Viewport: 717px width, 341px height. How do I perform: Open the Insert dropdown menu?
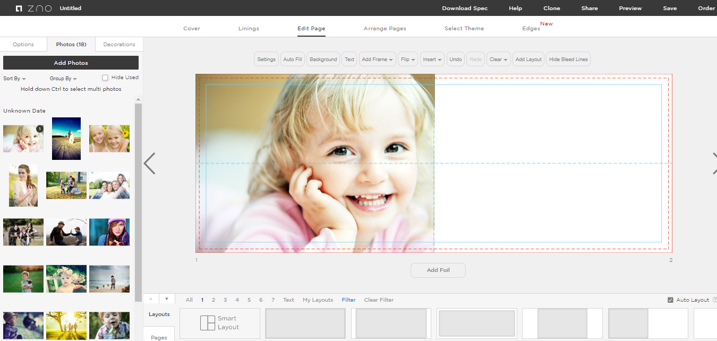(x=432, y=59)
